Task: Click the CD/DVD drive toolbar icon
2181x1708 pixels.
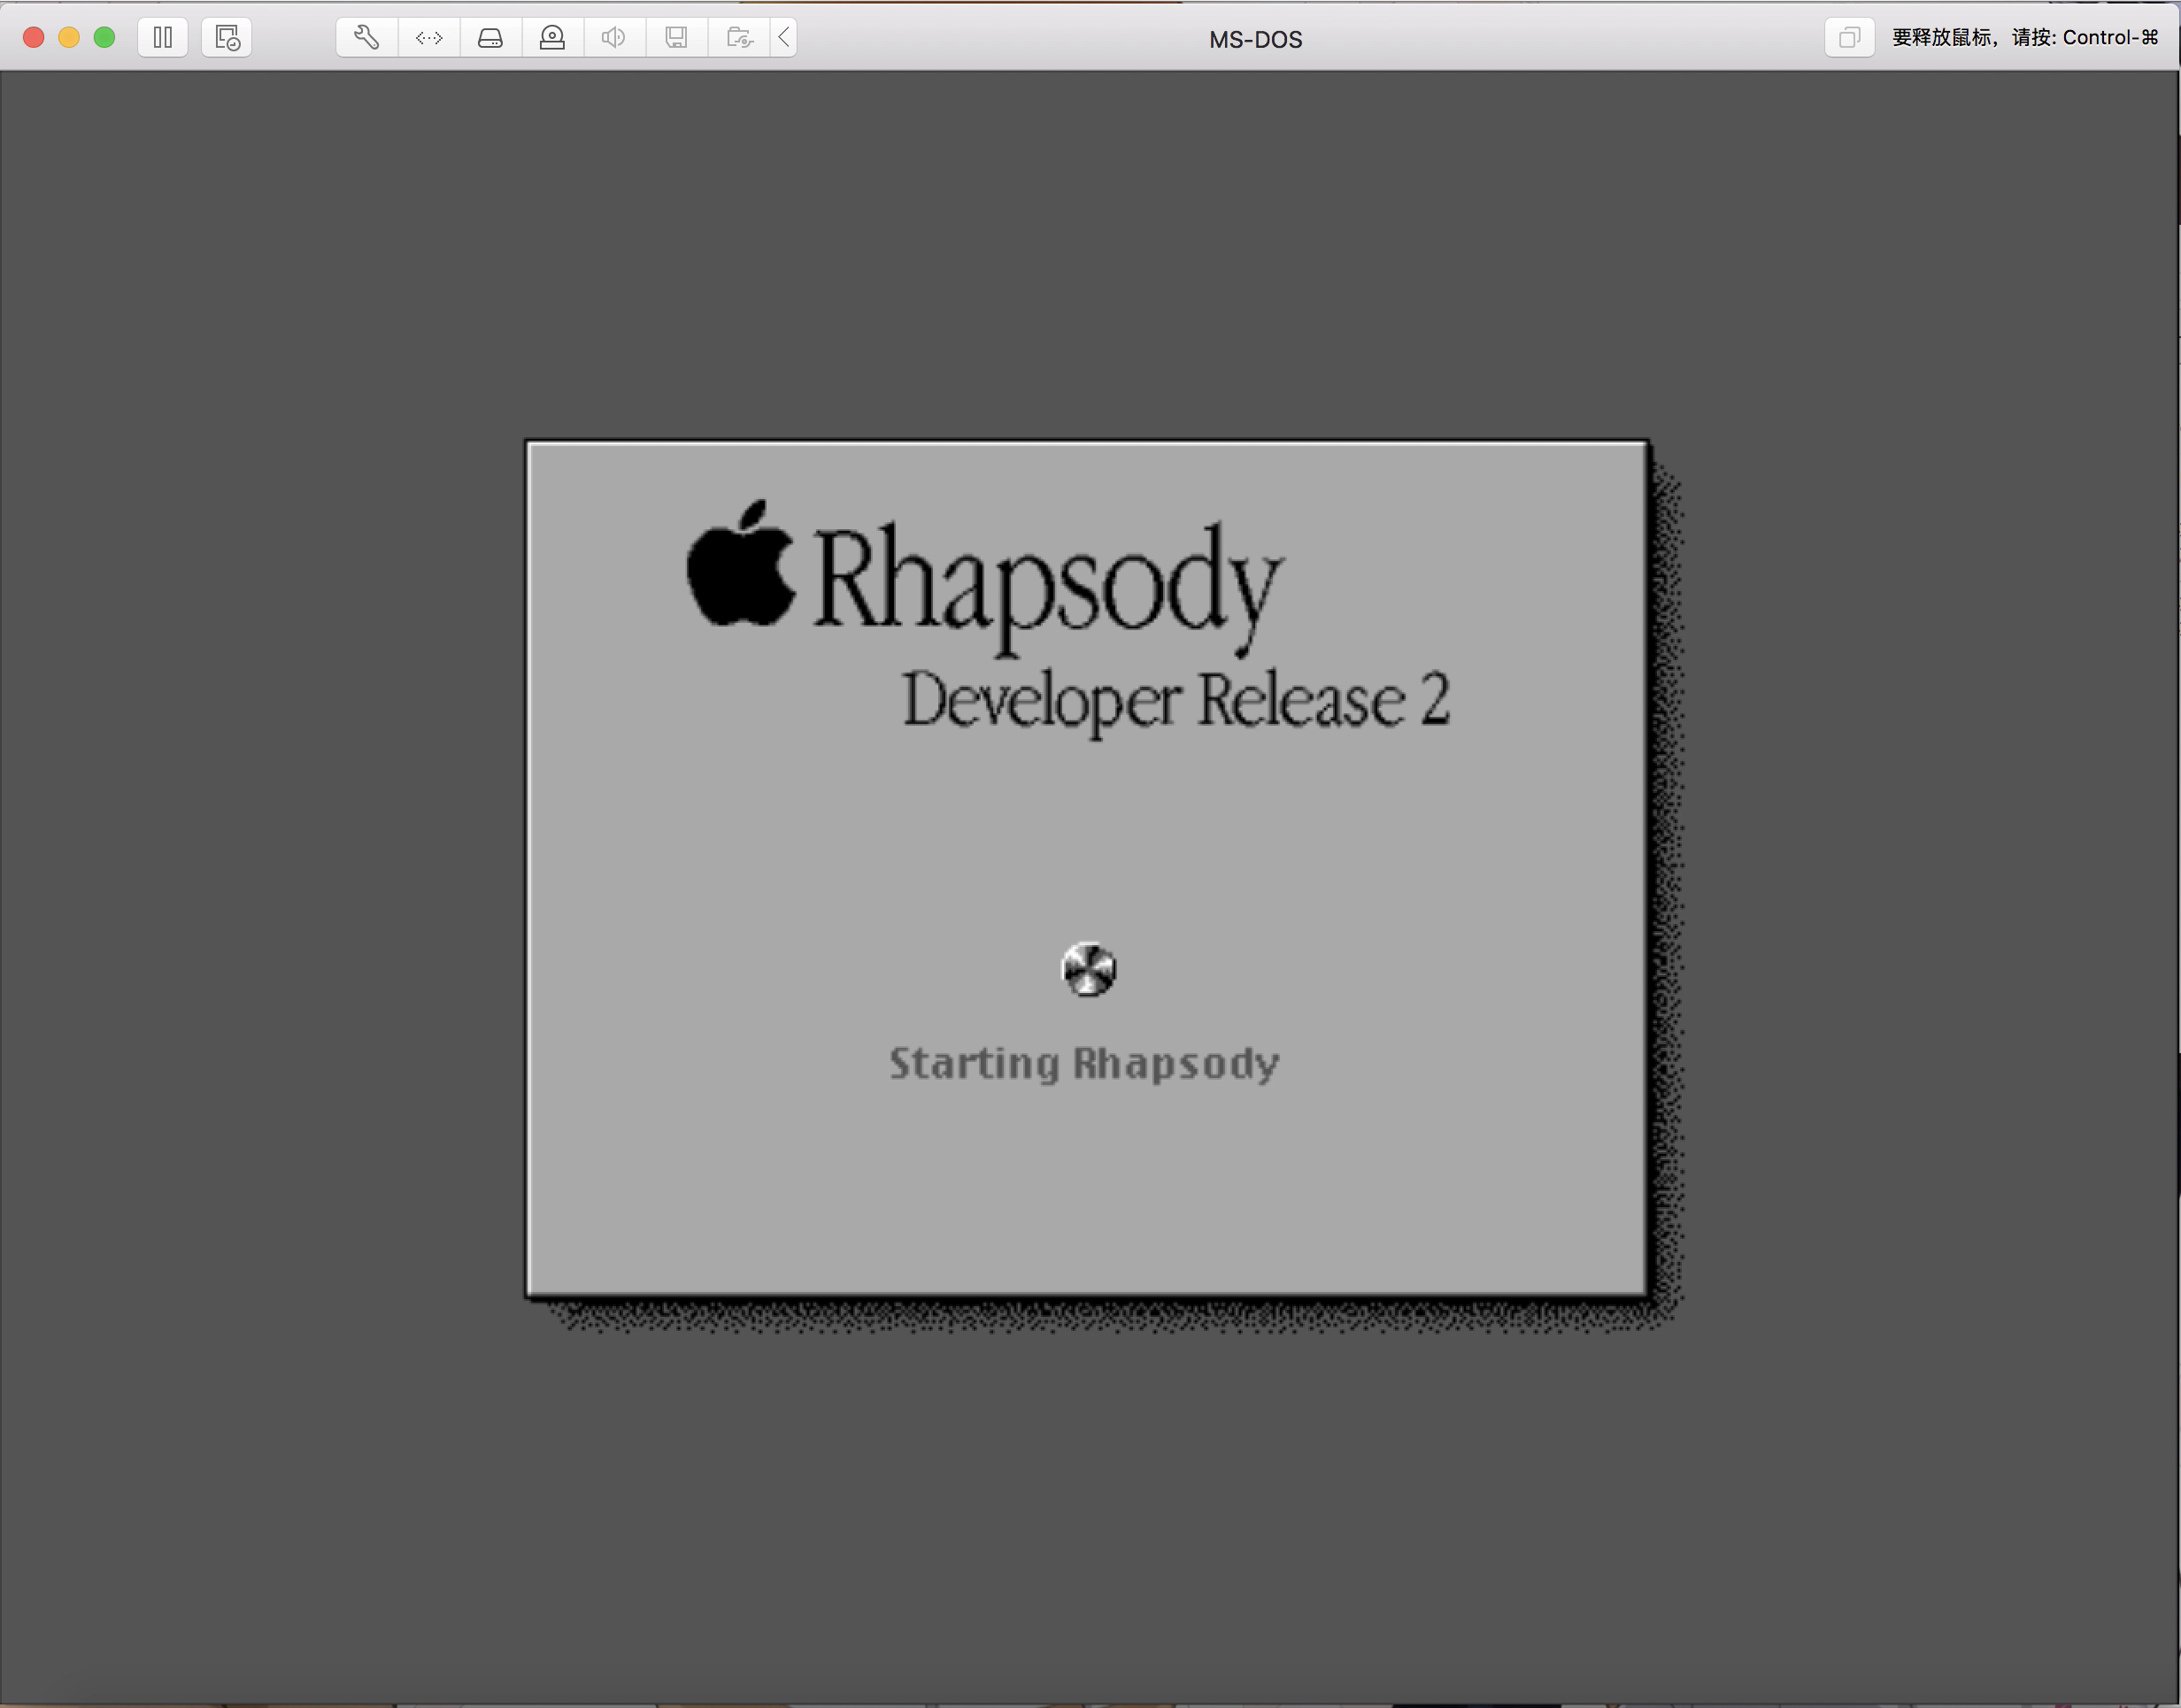Action: (553, 38)
